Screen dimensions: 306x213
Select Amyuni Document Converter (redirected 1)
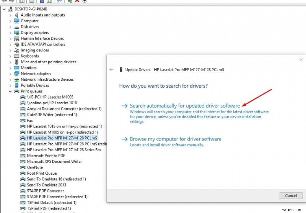click(64, 109)
